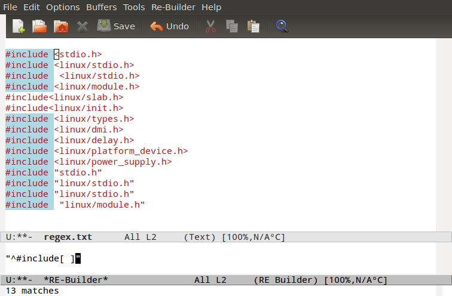The image size is (452, 296).
Task: Click the *RE-Builder* mode line buffer name
Action: pyautogui.click(x=76, y=280)
